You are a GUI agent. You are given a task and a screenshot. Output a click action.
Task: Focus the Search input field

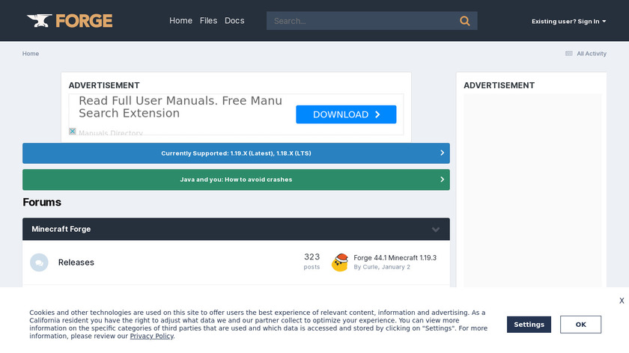point(363,21)
